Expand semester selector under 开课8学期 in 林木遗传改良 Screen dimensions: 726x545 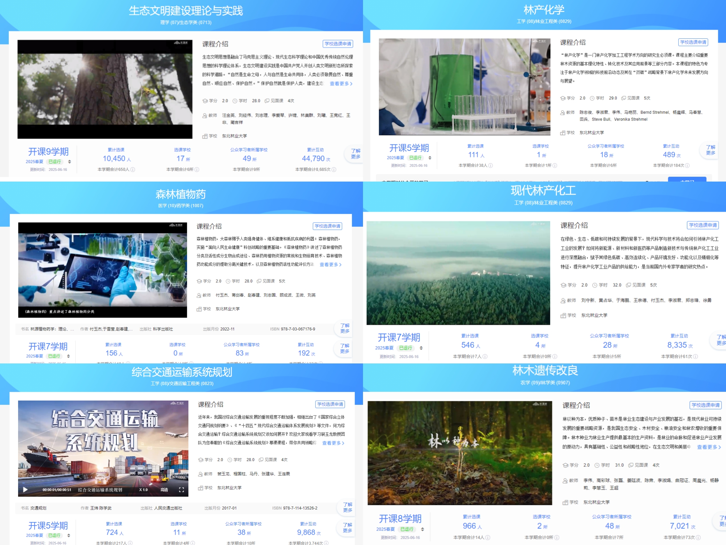422,529
